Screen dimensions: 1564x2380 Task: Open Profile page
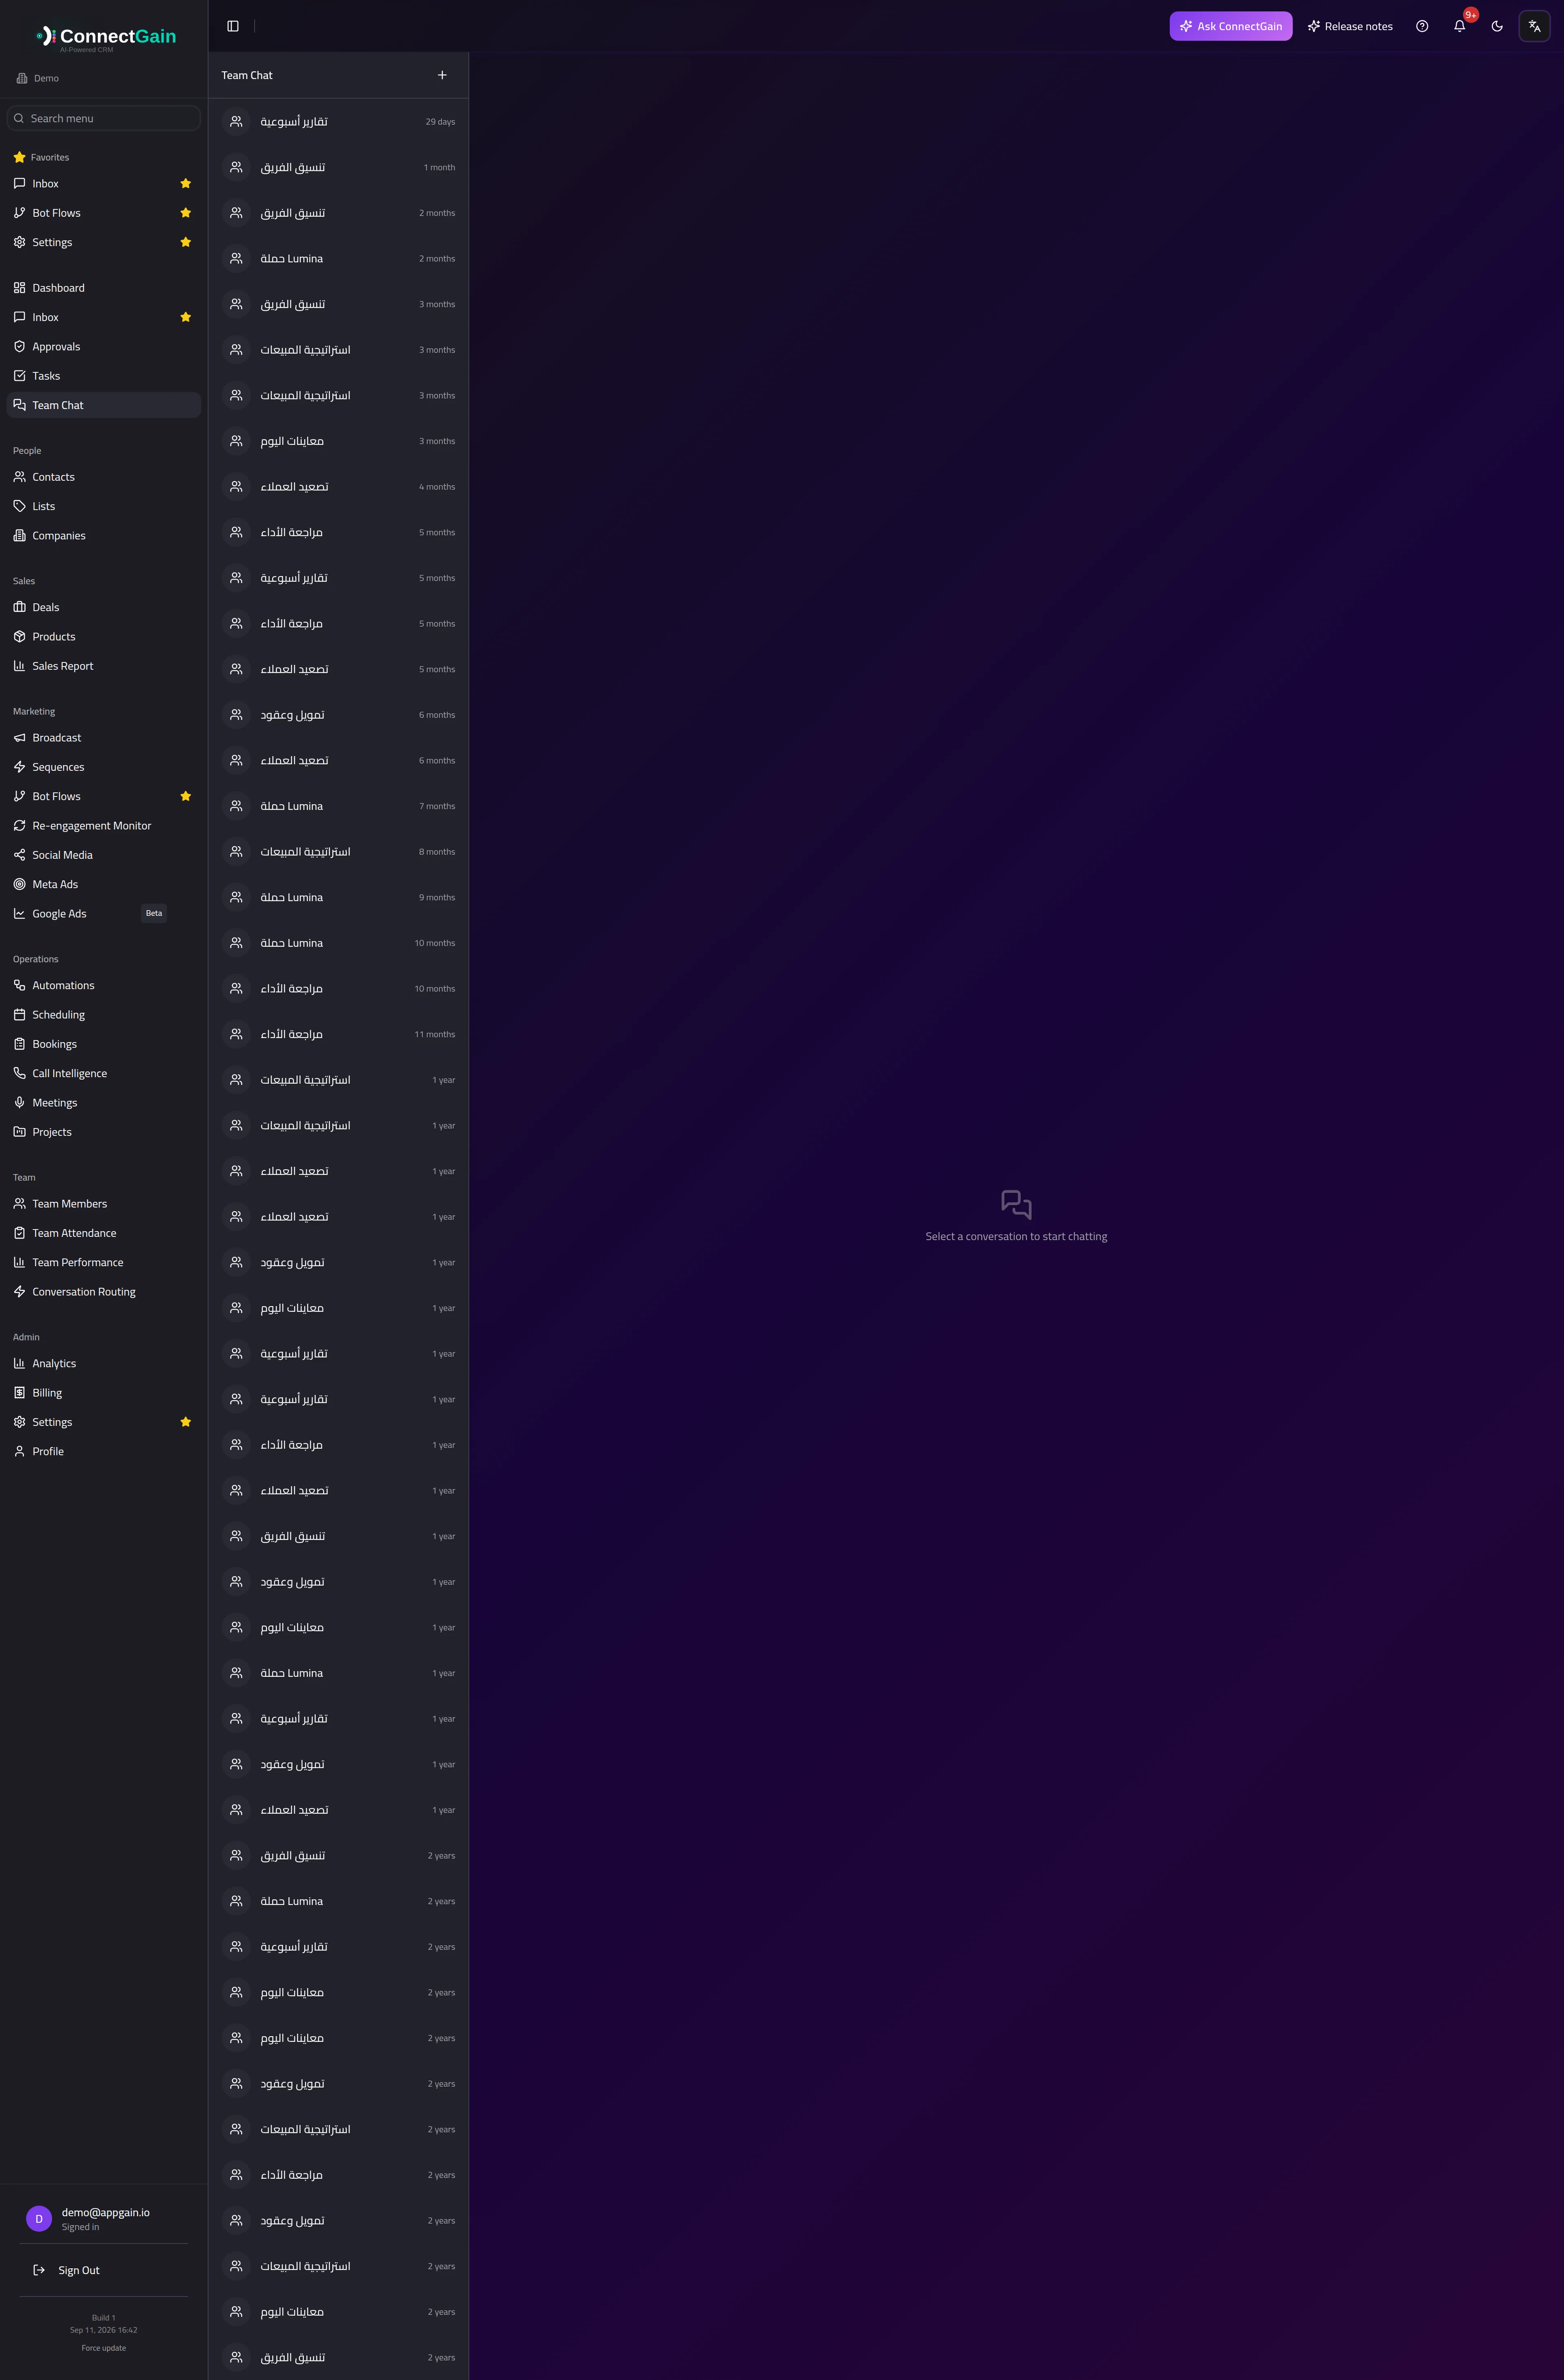[104, 1451]
